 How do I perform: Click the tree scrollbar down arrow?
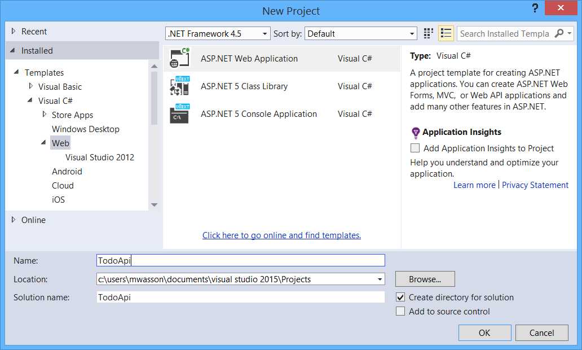click(155, 205)
